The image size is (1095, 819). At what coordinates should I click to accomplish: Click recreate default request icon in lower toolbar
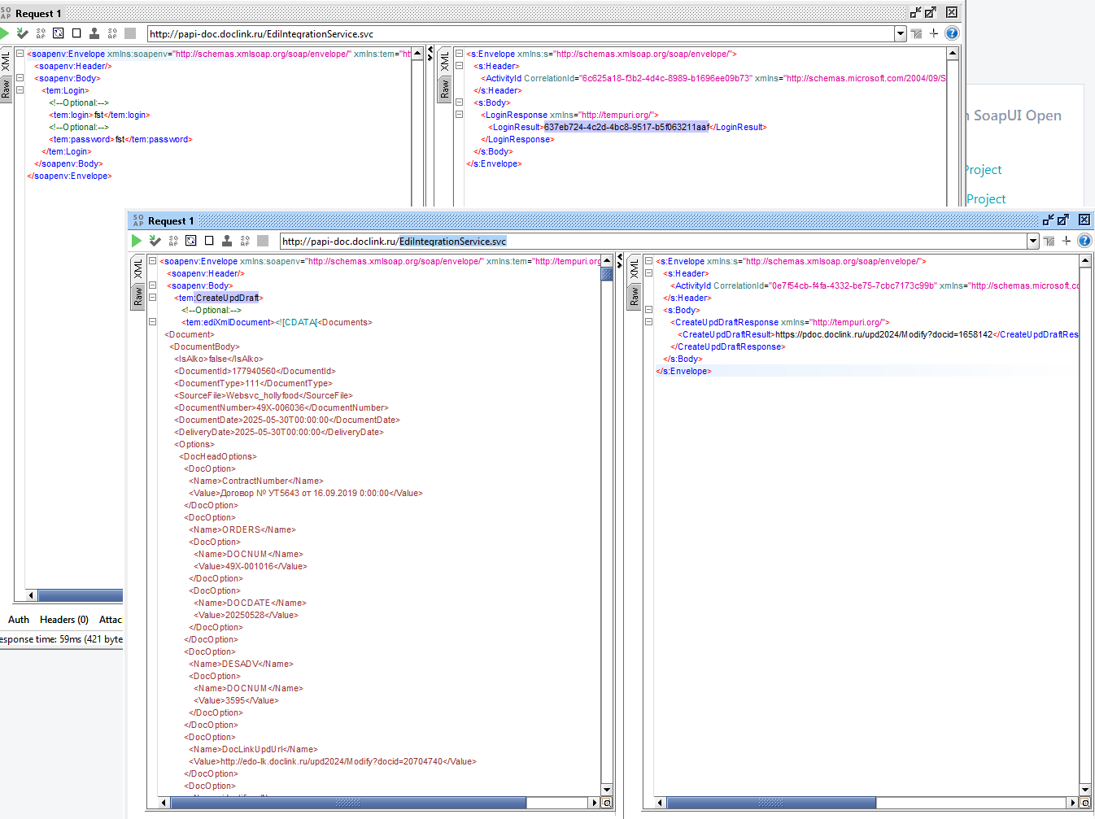191,241
